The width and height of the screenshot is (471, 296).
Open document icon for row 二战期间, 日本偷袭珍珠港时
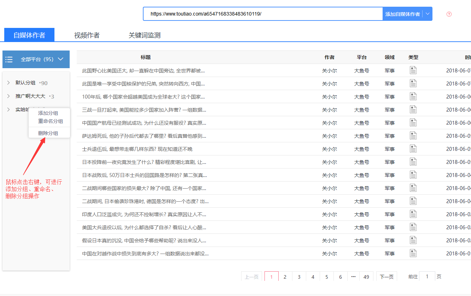point(413,201)
